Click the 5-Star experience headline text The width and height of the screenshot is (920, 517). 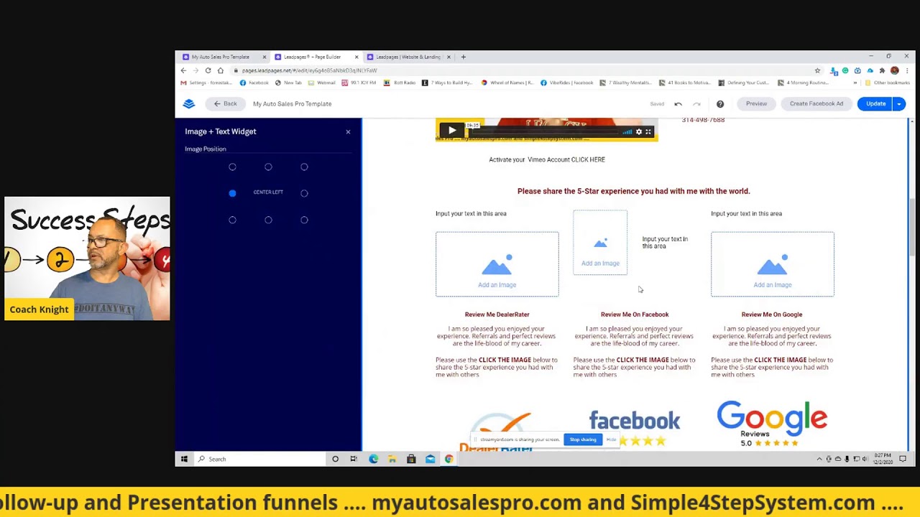(633, 191)
